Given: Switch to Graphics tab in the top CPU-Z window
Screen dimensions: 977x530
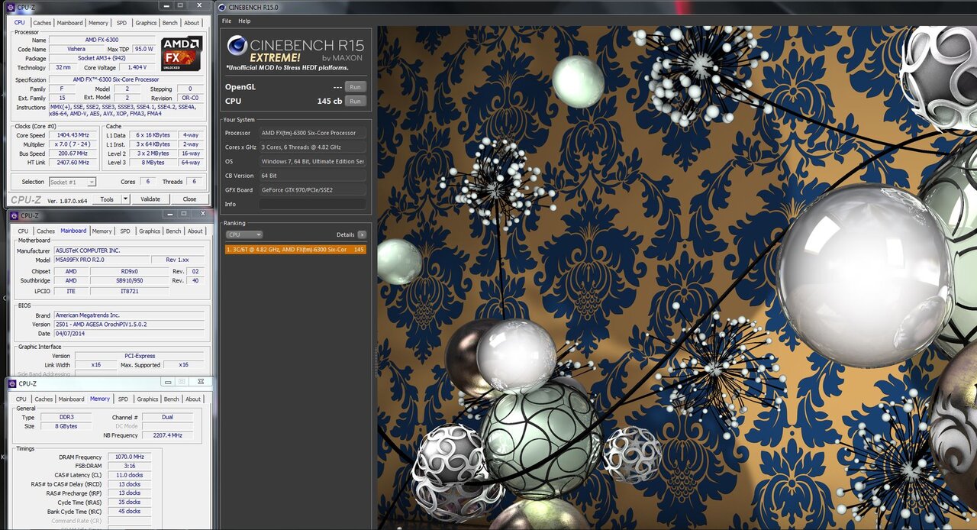Looking at the screenshot, I should click(146, 23).
